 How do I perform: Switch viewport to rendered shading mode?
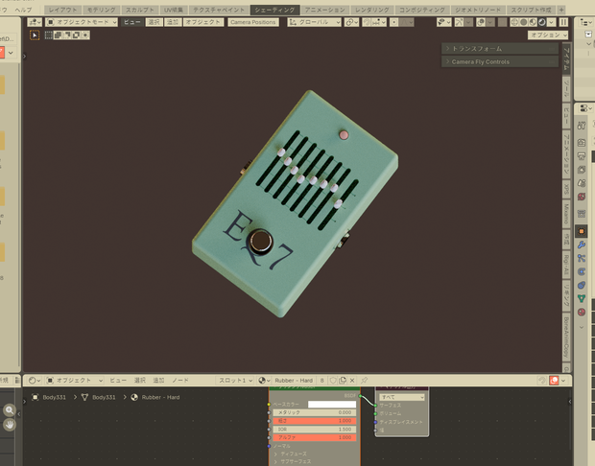[x=542, y=22]
